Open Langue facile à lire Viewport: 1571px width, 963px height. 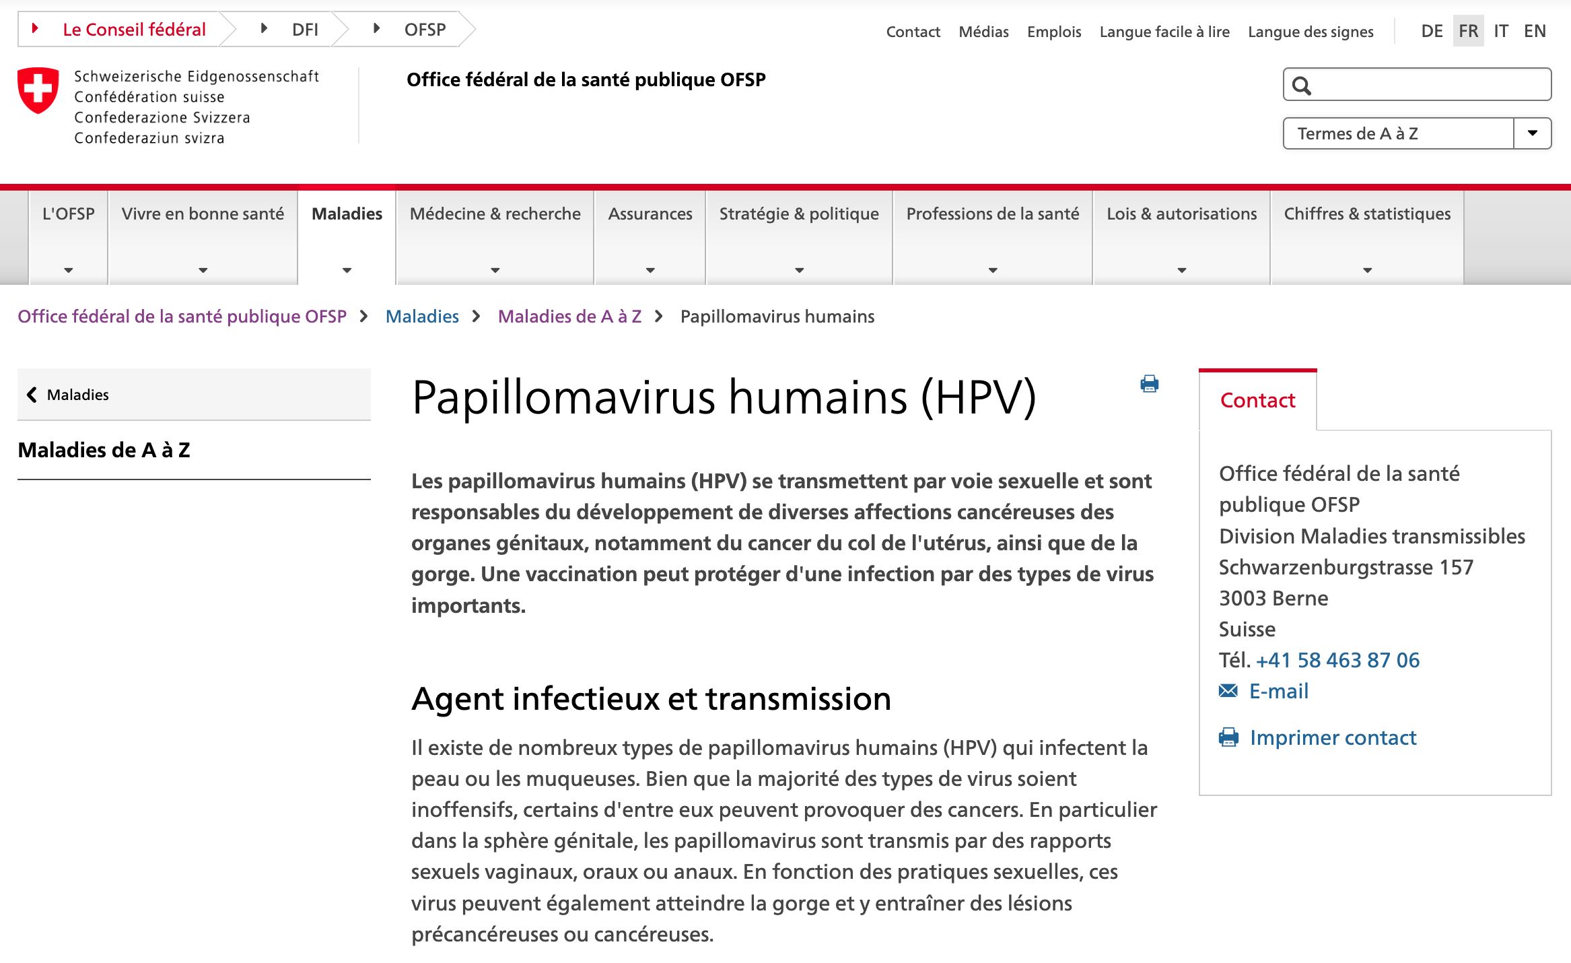coord(1164,32)
